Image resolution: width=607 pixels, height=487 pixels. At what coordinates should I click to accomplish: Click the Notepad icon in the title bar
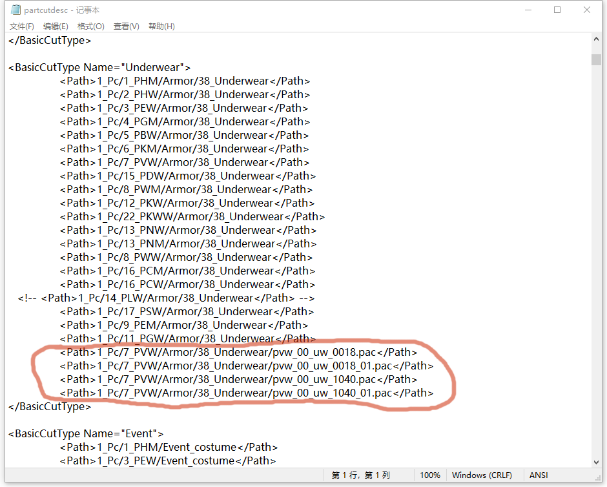[x=15, y=10]
